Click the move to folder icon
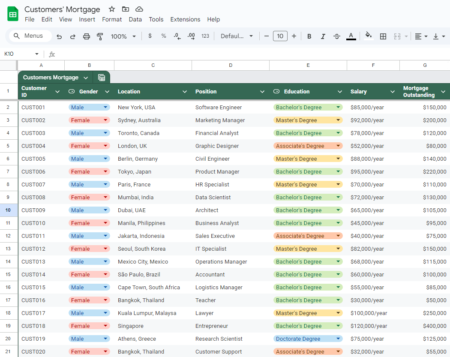The height and width of the screenshot is (357, 450). [x=125, y=9]
